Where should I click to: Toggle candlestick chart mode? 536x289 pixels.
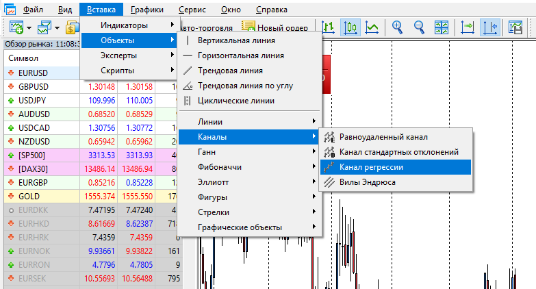point(350,27)
